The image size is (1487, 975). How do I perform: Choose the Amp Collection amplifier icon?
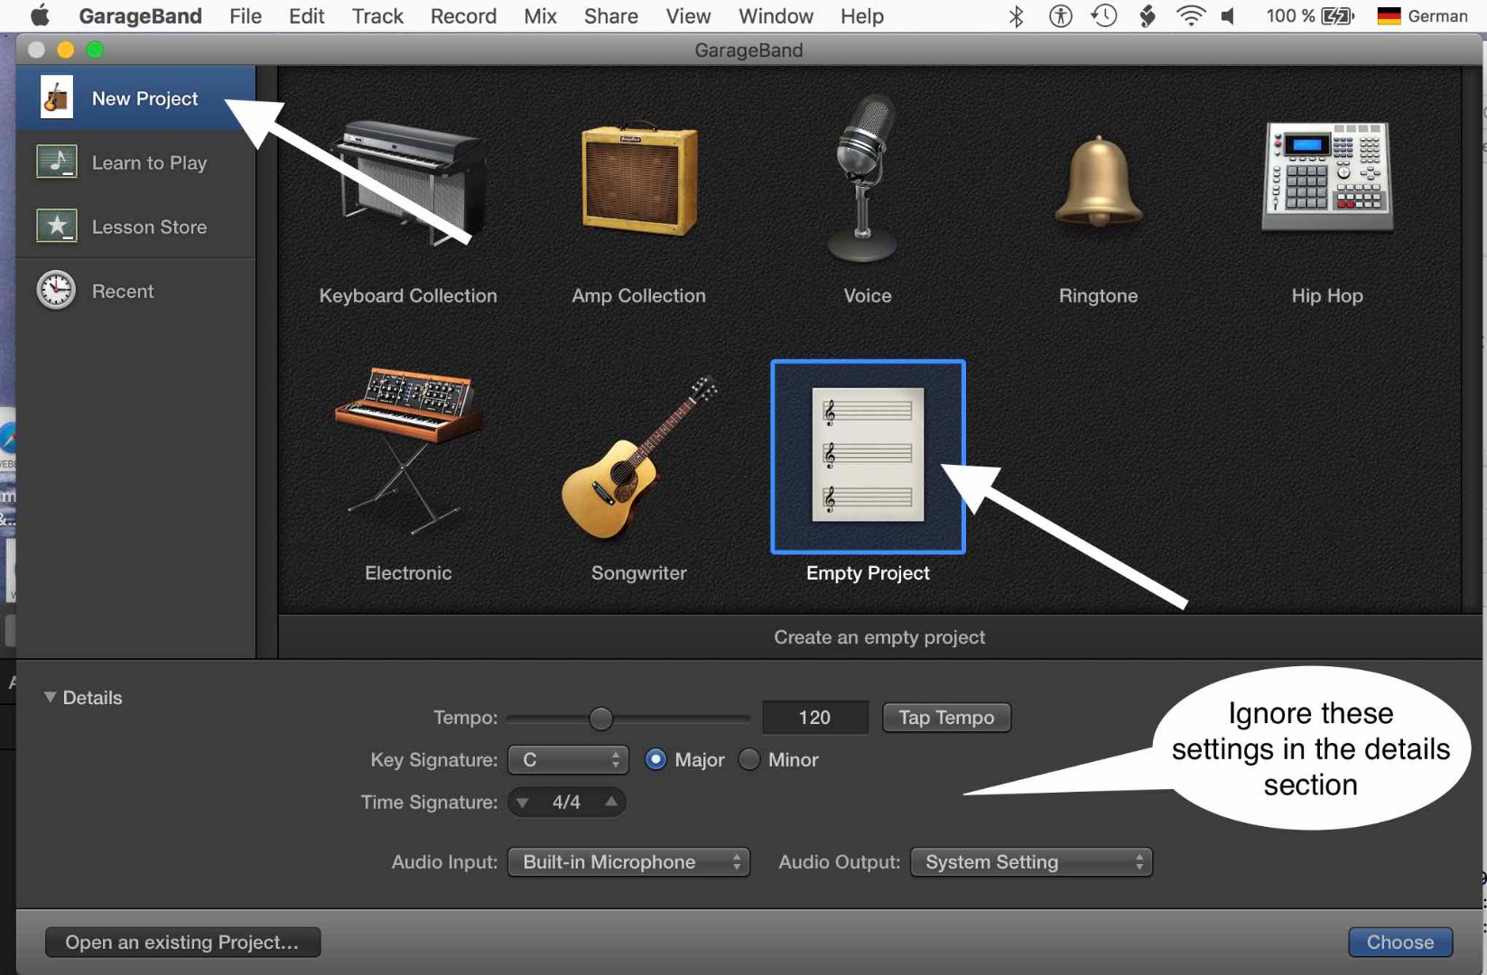pos(639,181)
